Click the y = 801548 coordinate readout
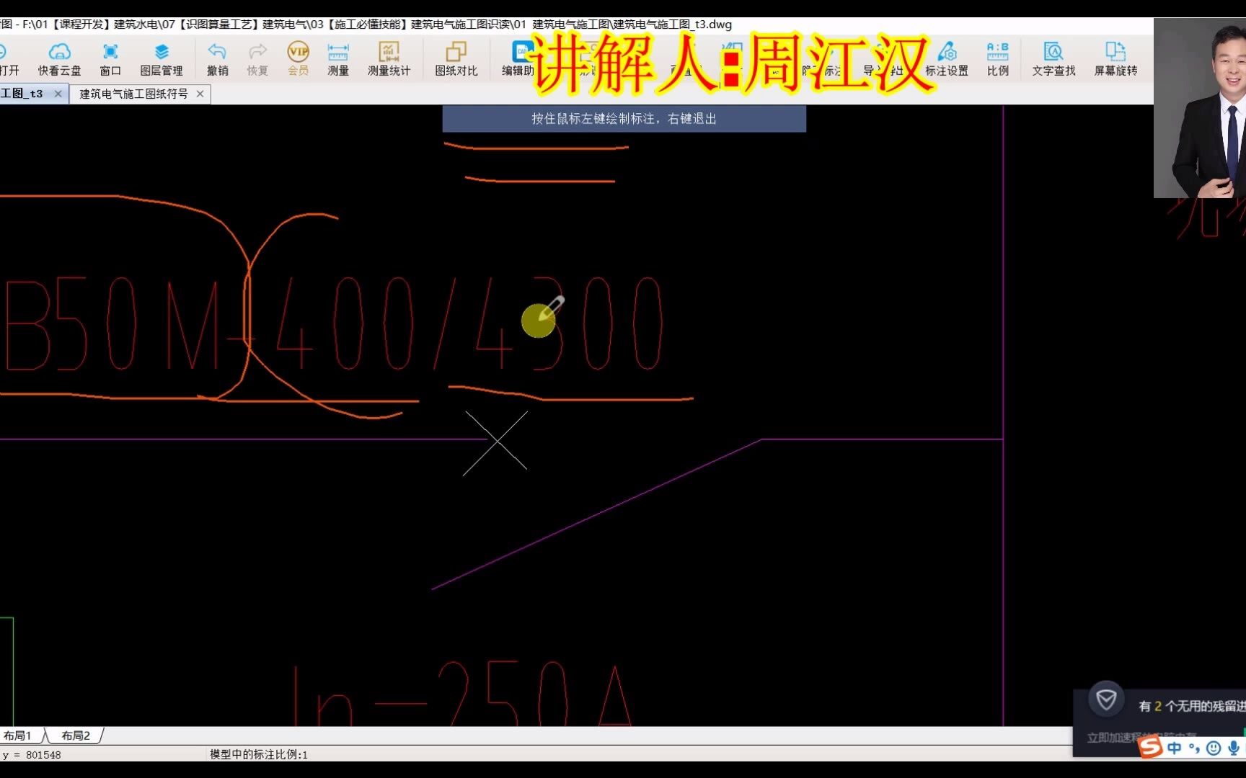The width and height of the screenshot is (1246, 778). (x=31, y=755)
